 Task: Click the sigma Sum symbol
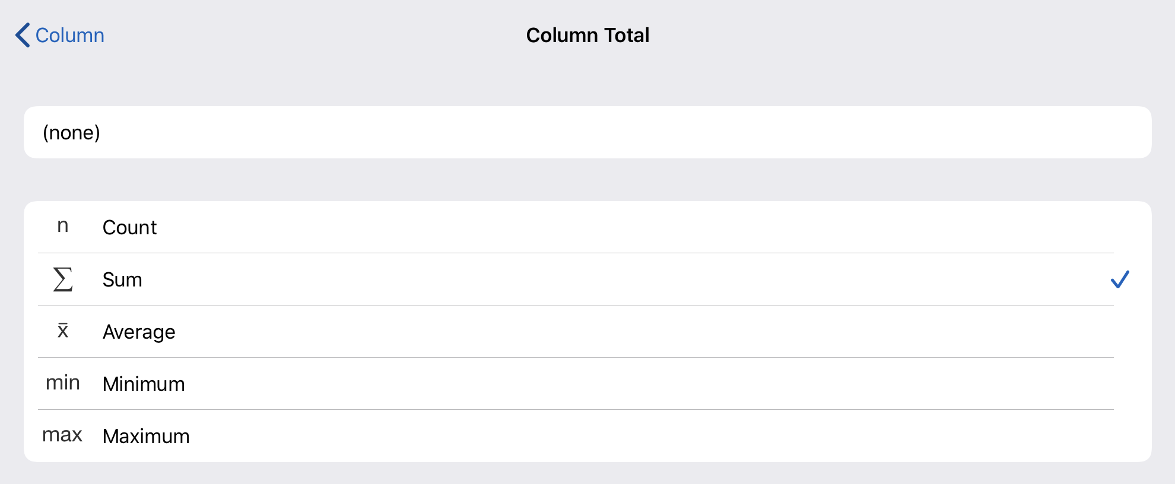(63, 279)
